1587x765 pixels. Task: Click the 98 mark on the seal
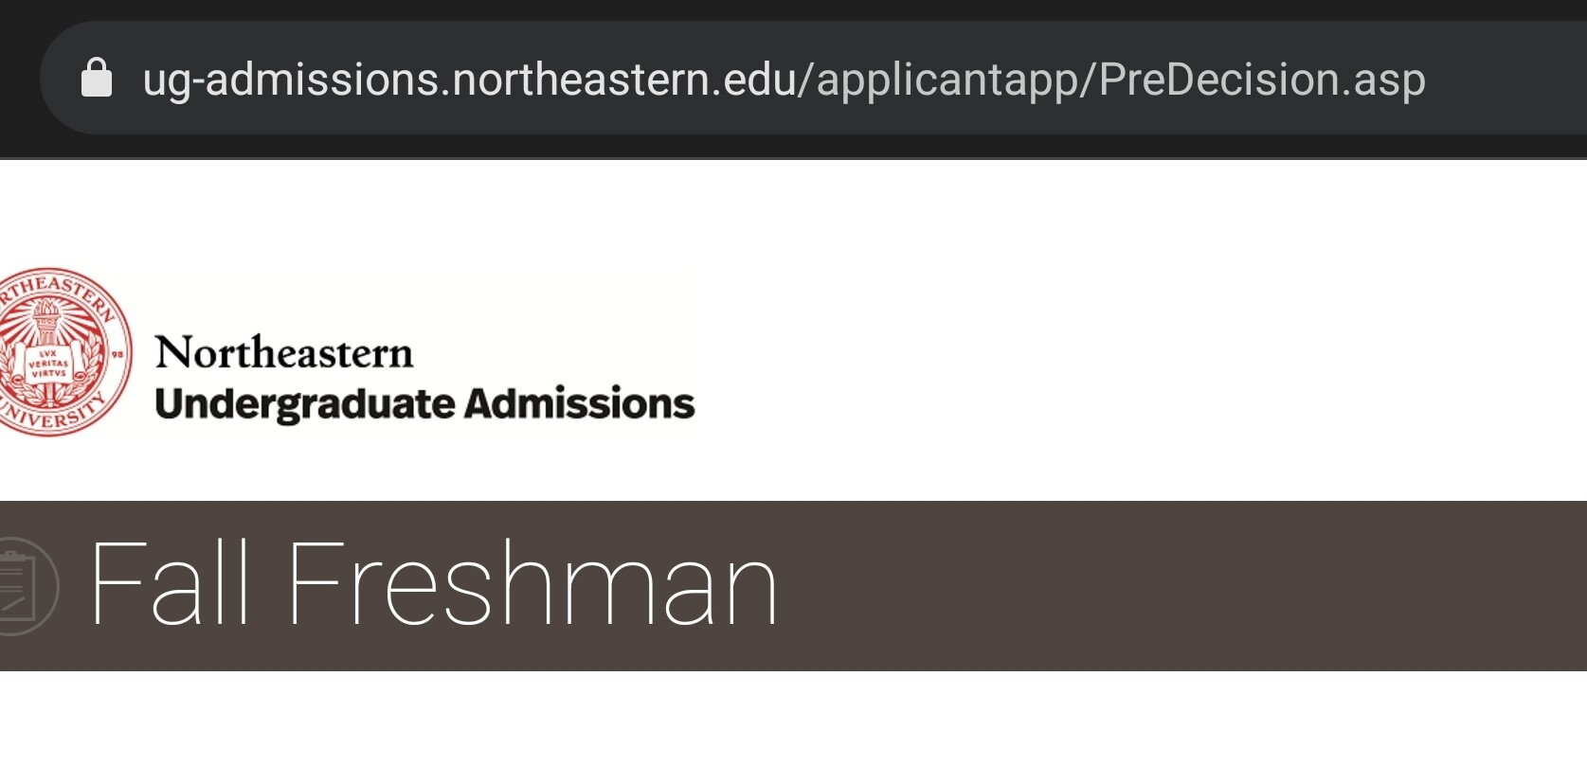point(118,353)
